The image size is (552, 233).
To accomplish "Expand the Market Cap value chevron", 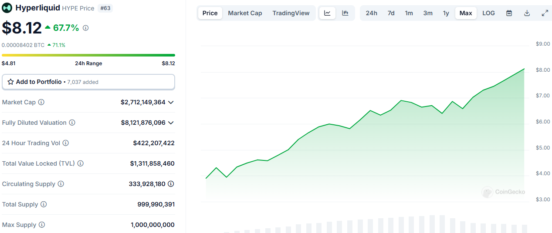I will click(x=171, y=102).
